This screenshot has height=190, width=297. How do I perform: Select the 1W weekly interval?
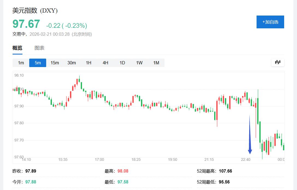(x=139, y=63)
